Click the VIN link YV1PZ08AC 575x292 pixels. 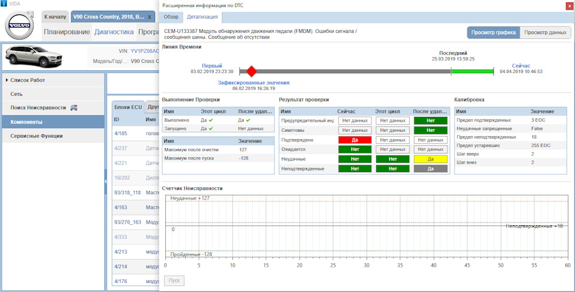point(145,51)
